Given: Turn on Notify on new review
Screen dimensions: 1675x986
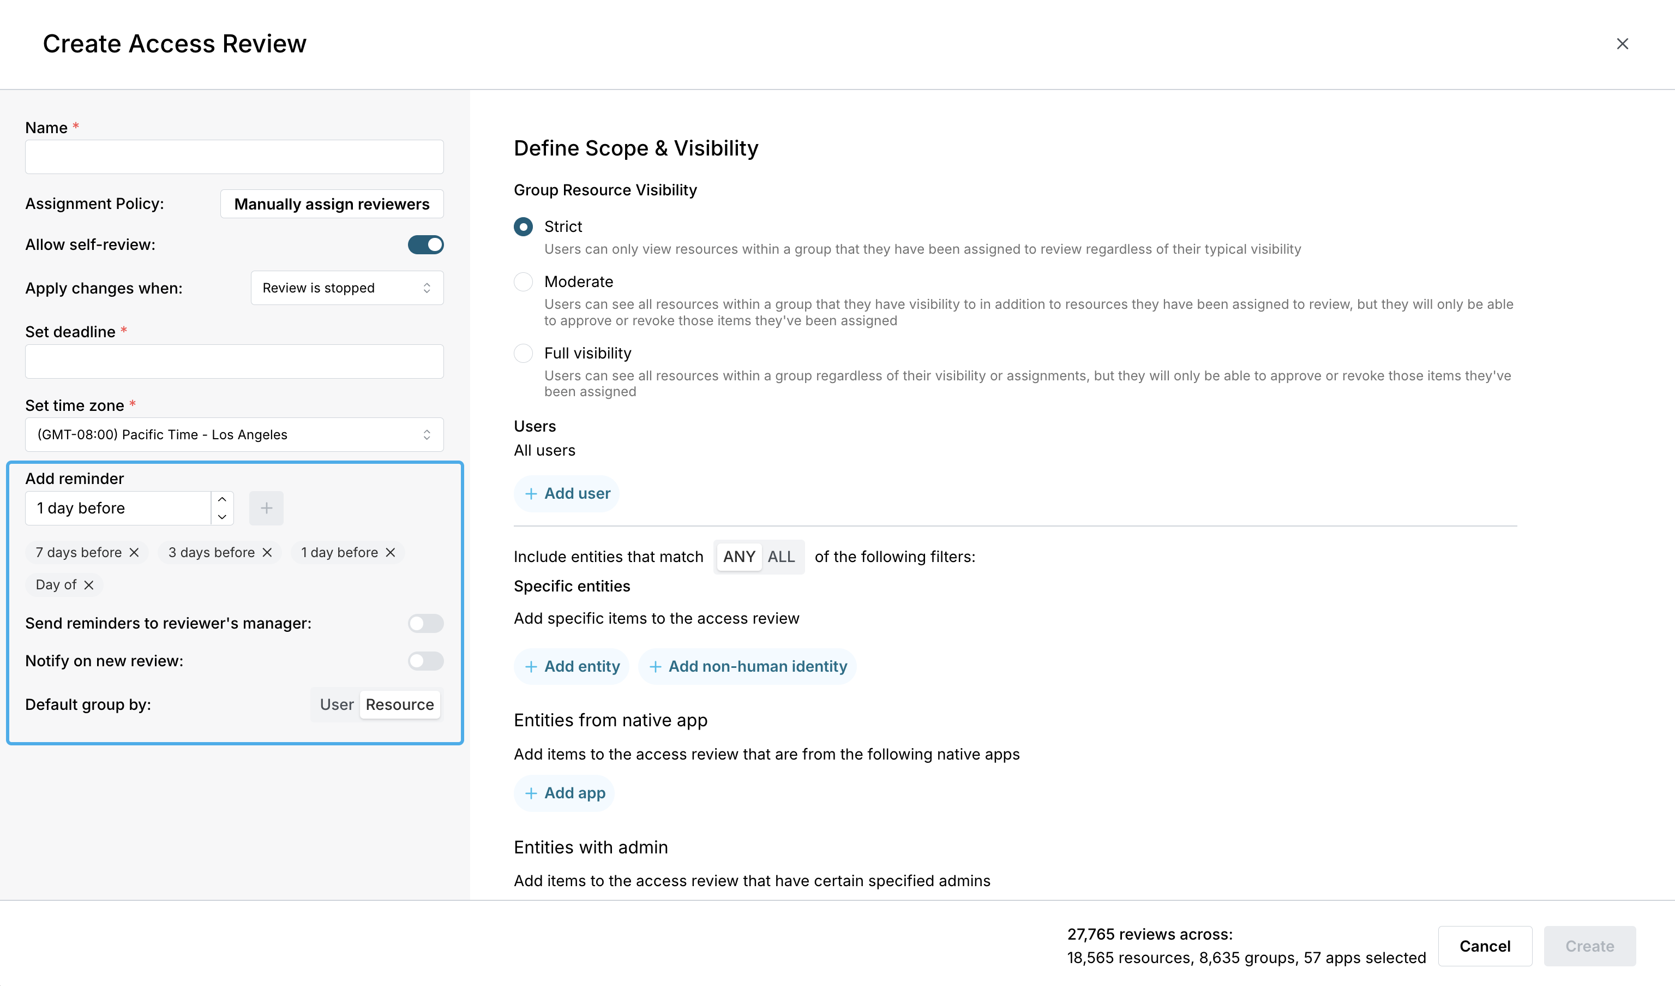Looking at the screenshot, I should coord(425,661).
